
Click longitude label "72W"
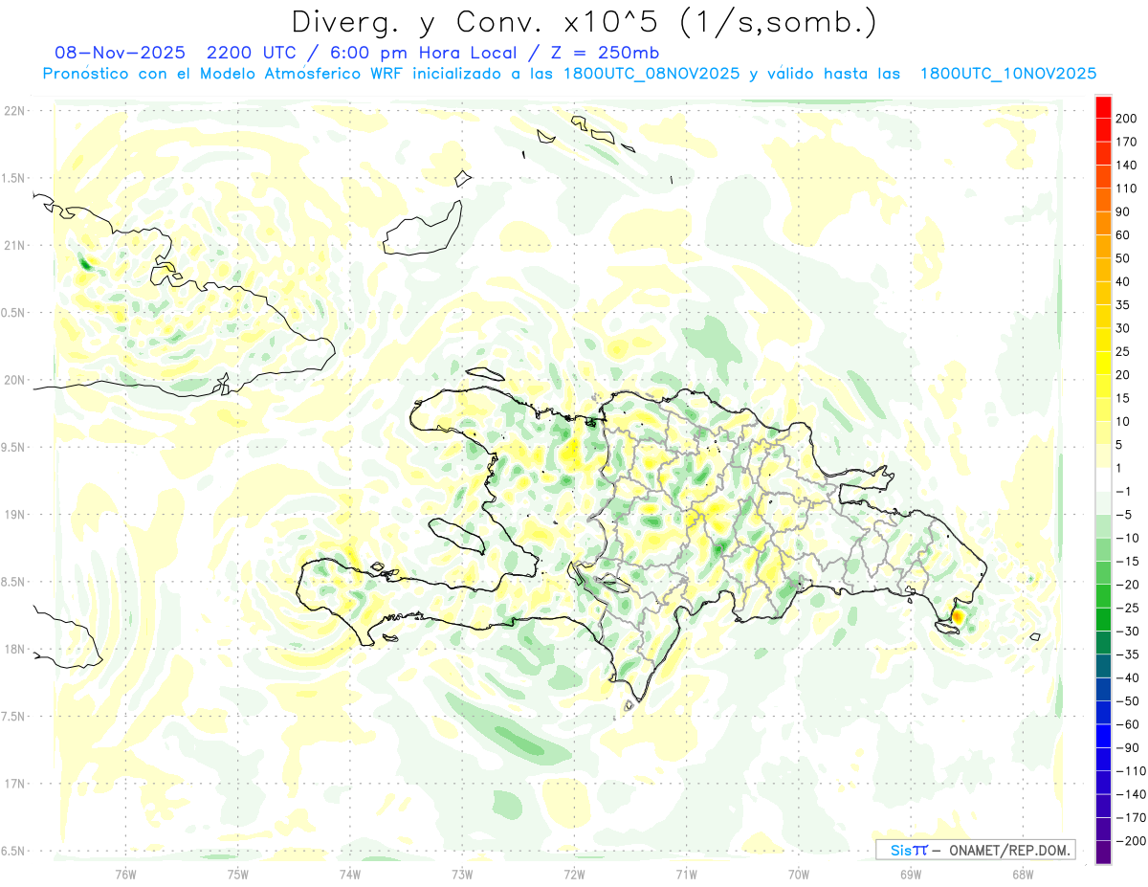(x=574, y=874)
